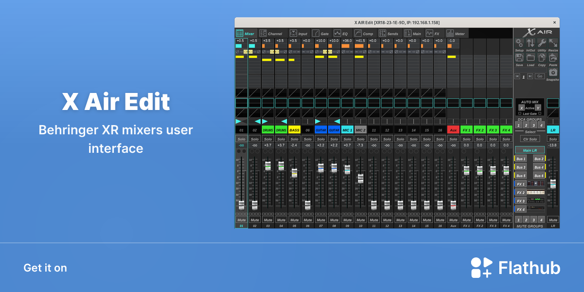Open the Utility wrench icon
This screenshot has height=292, width=584.
[542, 43]
